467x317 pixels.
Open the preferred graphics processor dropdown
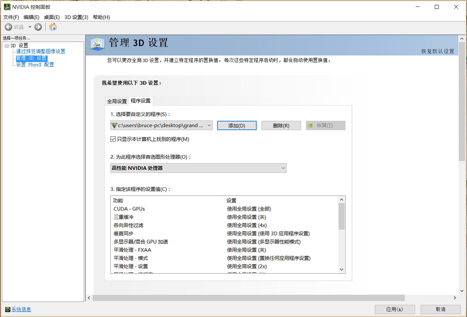(198, 168)
